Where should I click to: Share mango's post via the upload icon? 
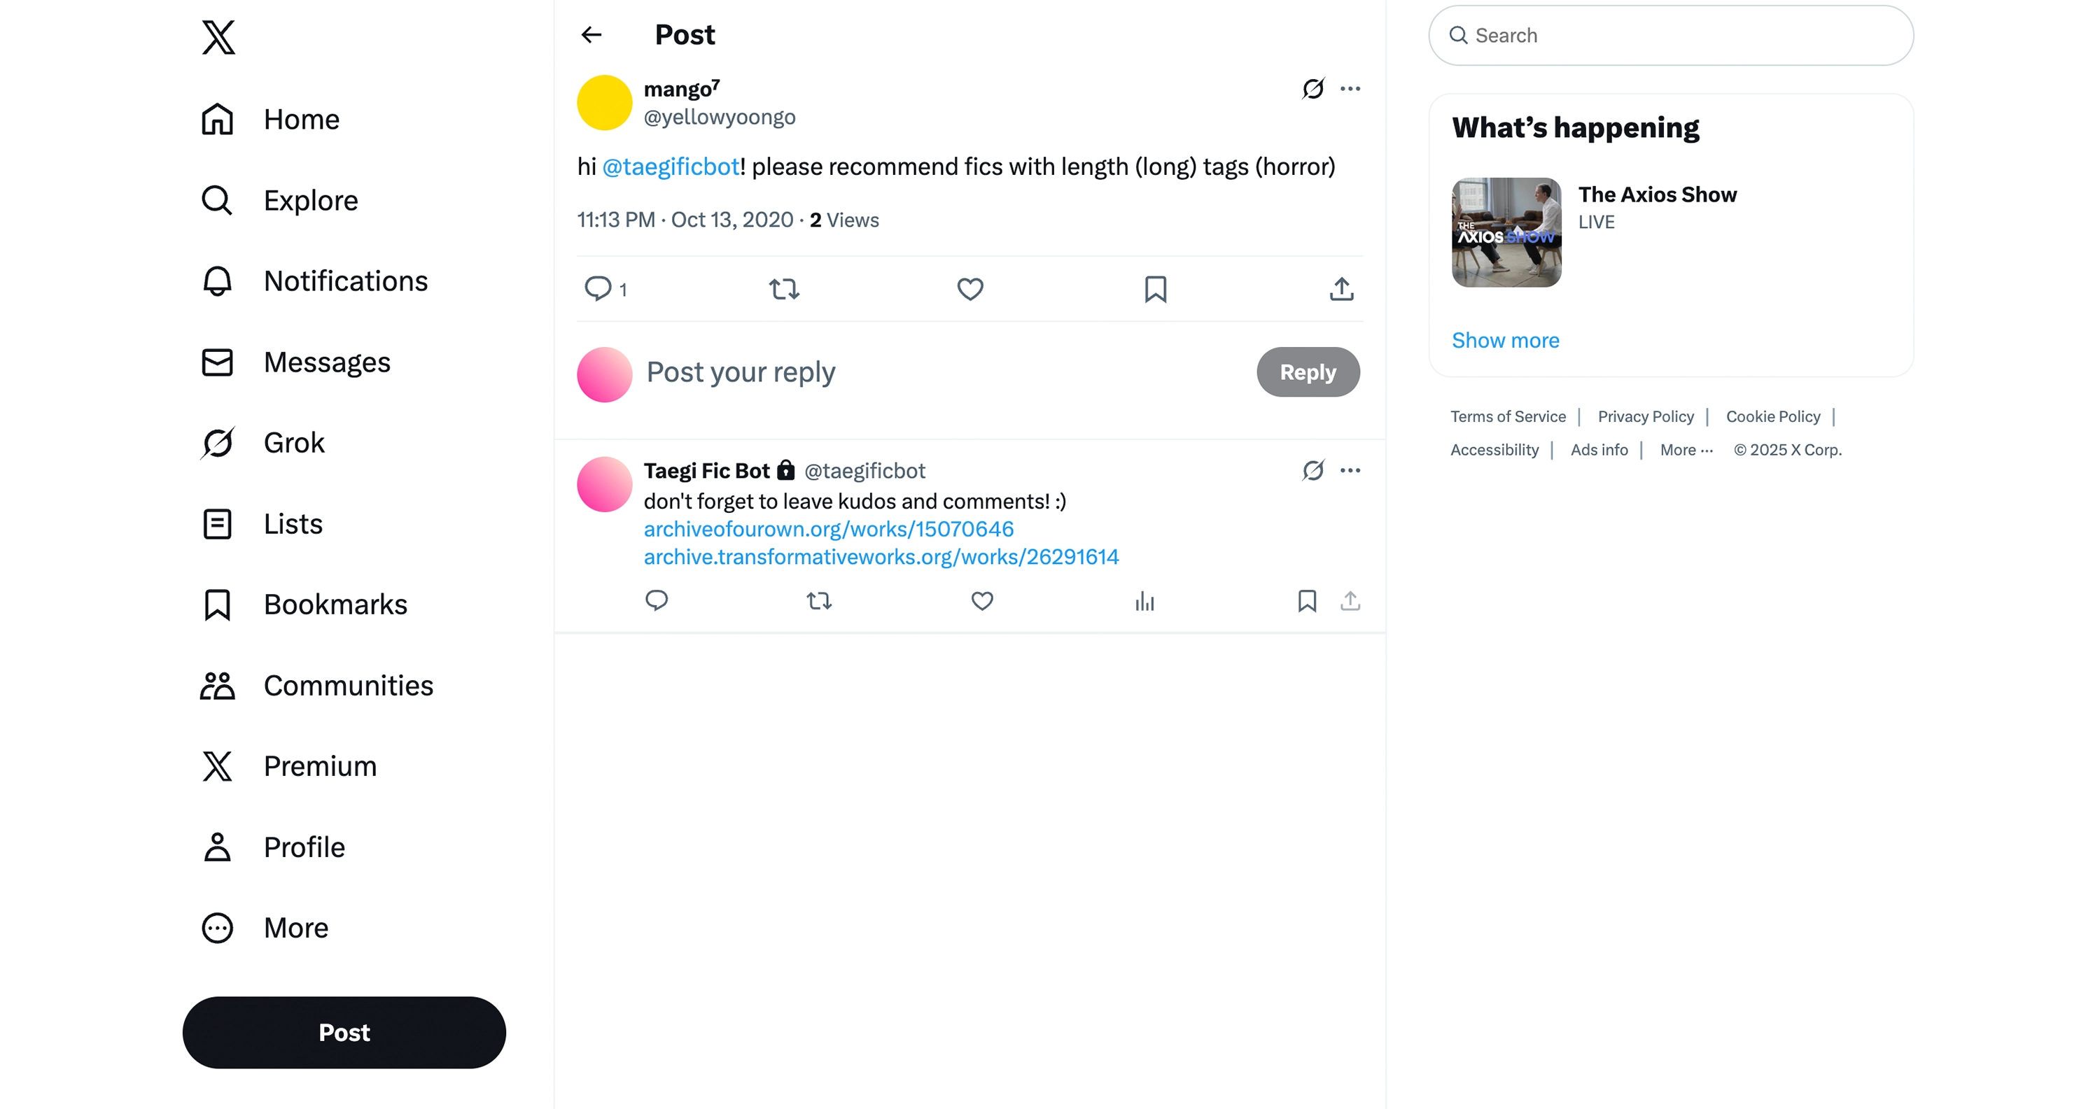[x=1341, y=289]
